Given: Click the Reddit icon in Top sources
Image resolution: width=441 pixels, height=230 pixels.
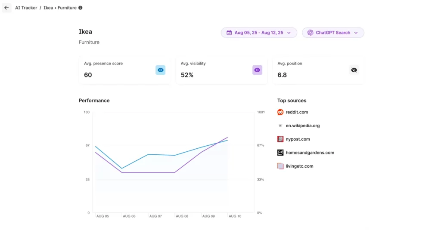Looking at the screenshot, I should click(280, 112).
